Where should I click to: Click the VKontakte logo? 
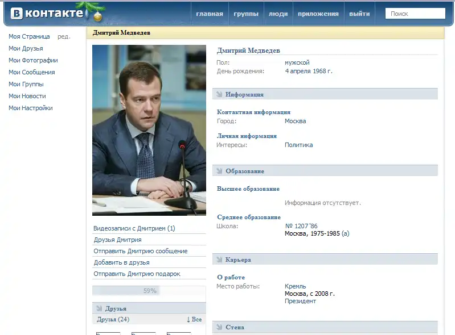[47, 13]
